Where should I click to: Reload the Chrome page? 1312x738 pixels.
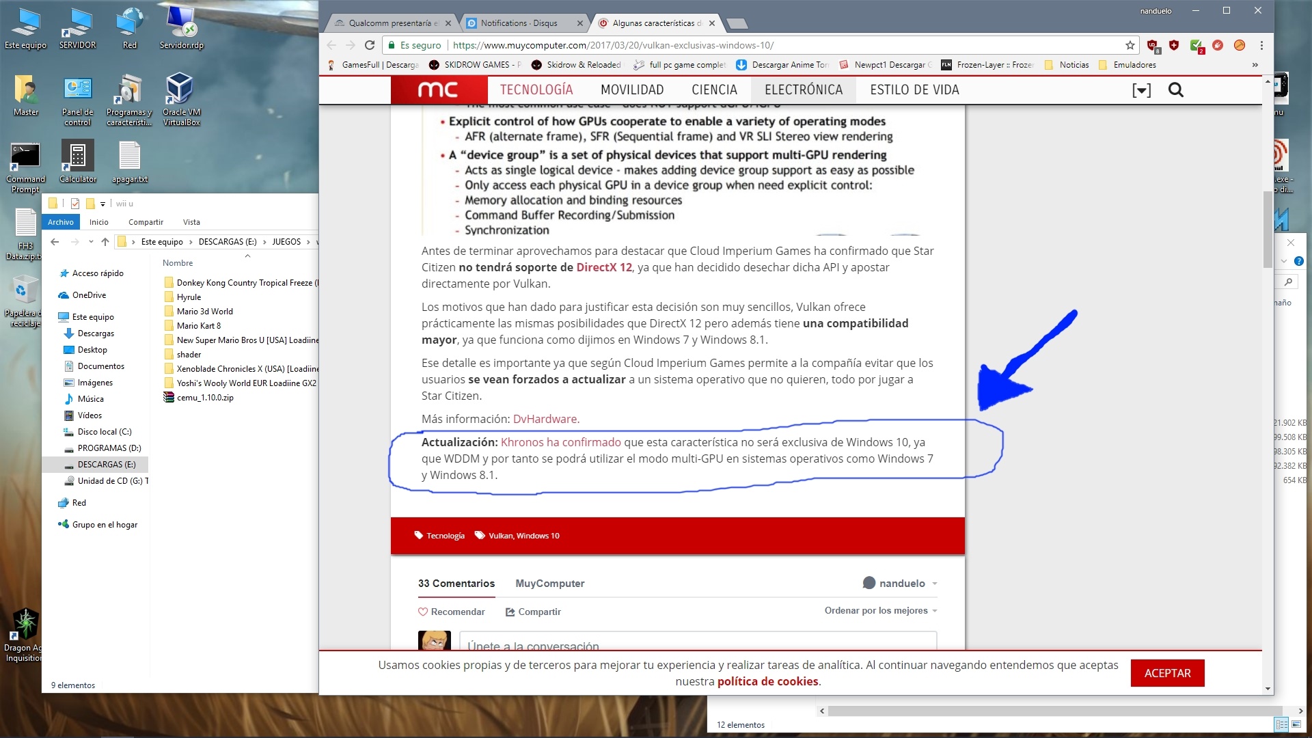(370, 45)
